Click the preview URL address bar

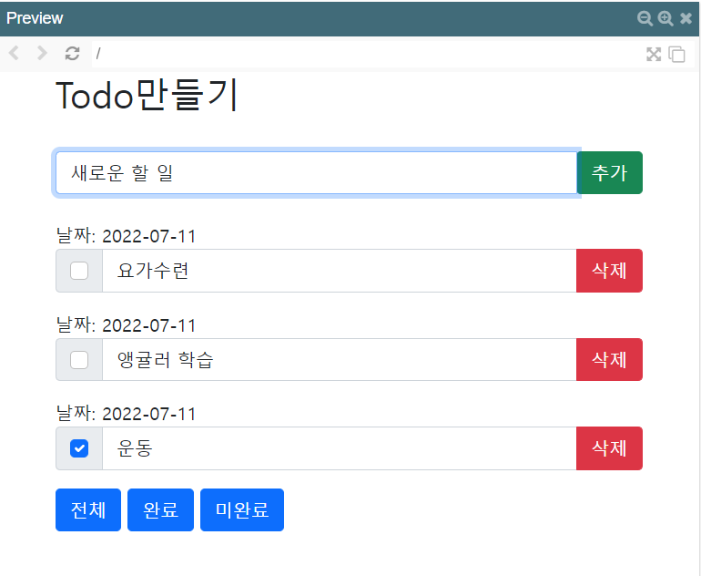(364, 54)
